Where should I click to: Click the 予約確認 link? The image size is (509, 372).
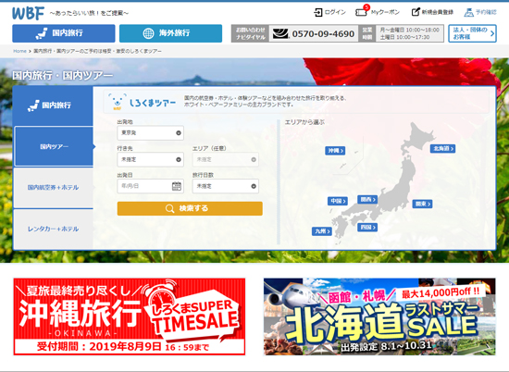pos(486,12)
